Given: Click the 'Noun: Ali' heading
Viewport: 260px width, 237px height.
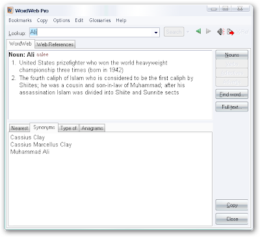Looking at the screenshot, I should 21,55.
